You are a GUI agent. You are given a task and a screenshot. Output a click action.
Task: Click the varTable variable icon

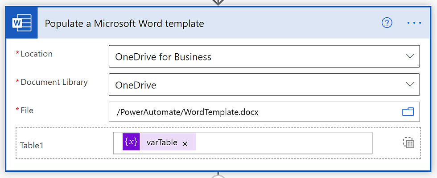coord(131,142)
